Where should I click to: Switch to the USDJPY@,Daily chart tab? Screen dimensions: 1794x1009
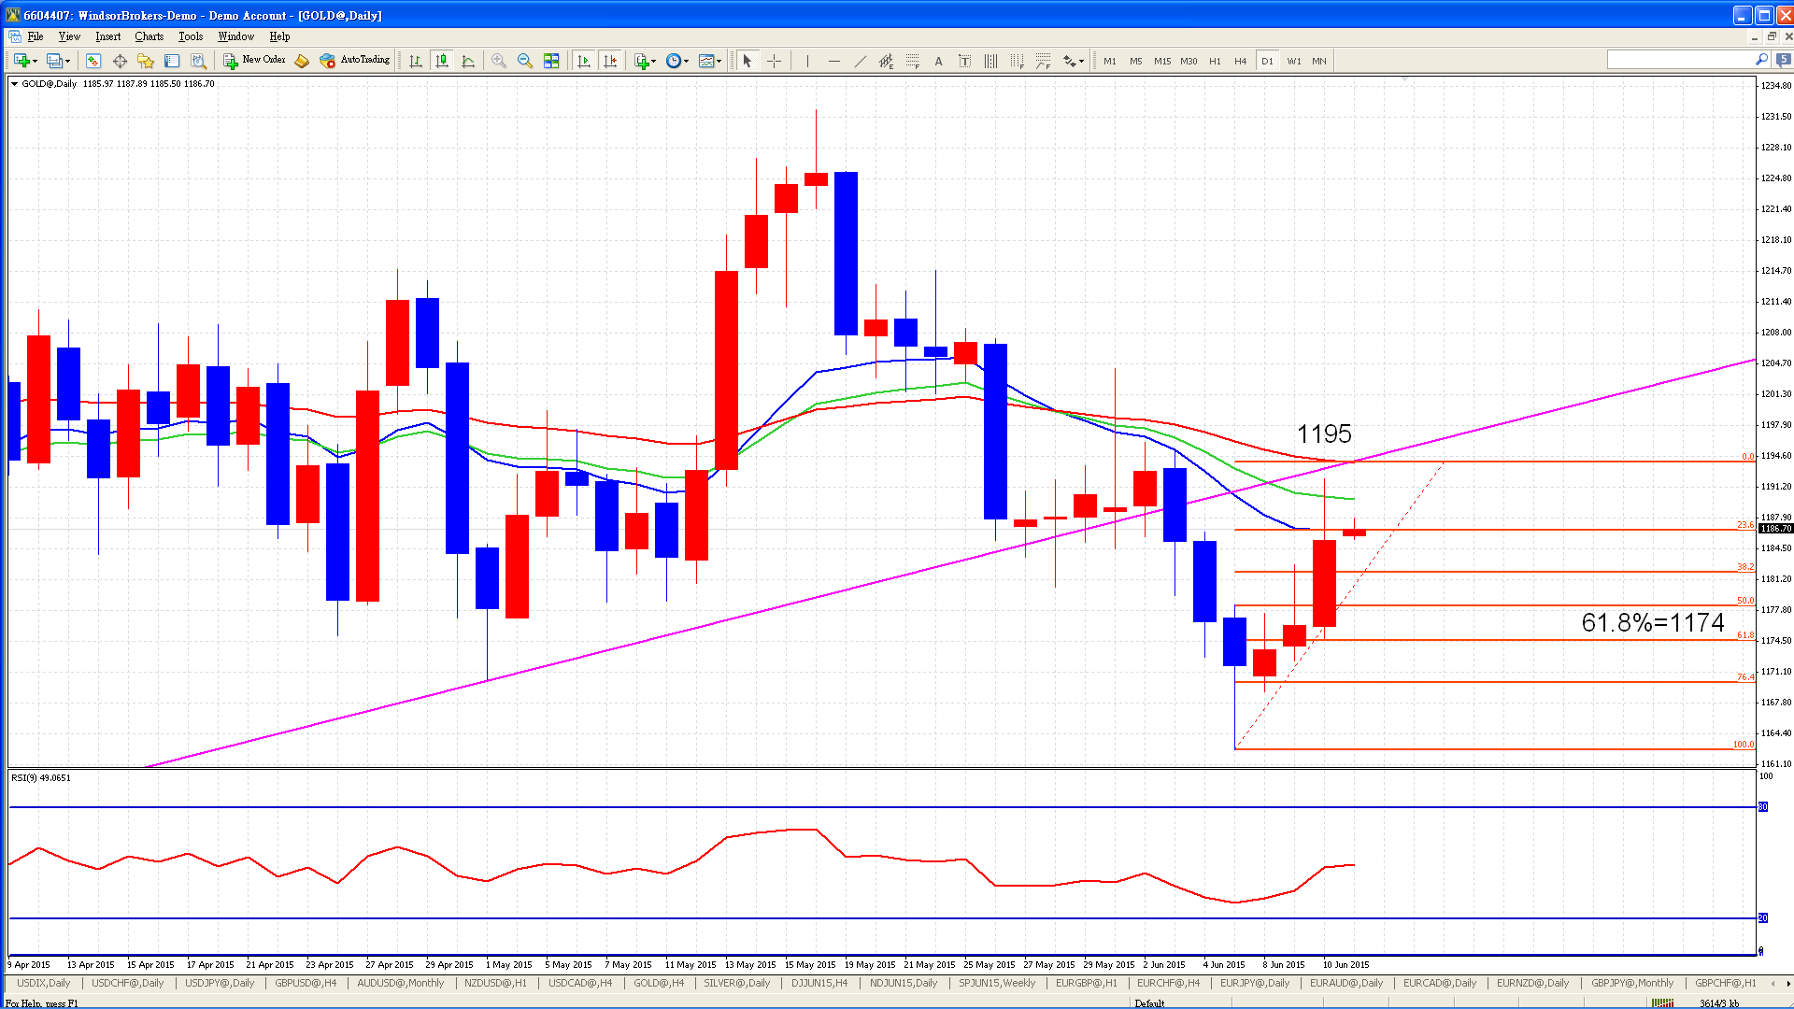coord(220,983)
